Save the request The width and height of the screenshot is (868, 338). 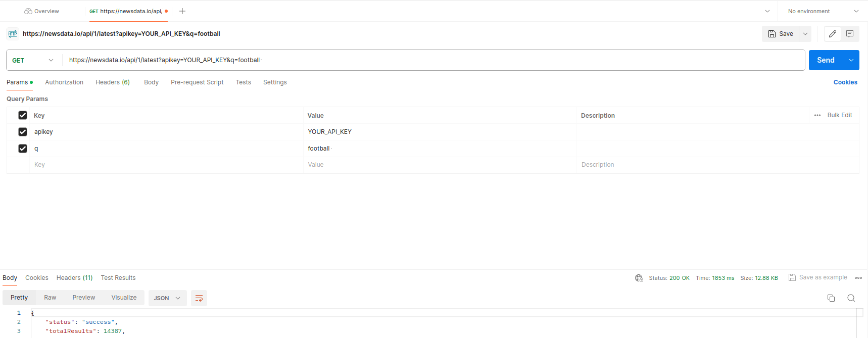pyautogui.click(x=781, y=34)
